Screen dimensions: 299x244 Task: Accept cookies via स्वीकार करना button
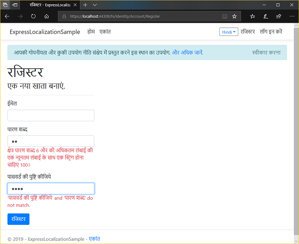click(x=266, y=52)
